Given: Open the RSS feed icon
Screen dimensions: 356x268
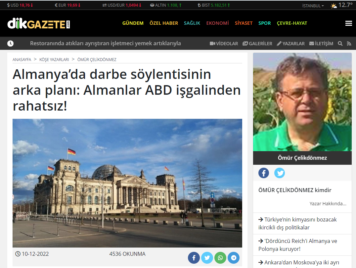Looking at the screenshot, I should click(349, 44).
